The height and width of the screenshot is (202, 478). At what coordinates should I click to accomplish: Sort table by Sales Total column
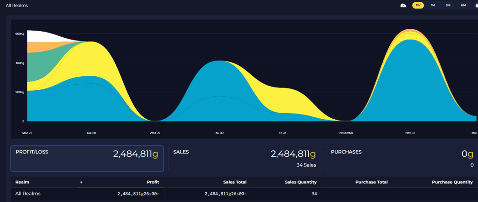234,182
